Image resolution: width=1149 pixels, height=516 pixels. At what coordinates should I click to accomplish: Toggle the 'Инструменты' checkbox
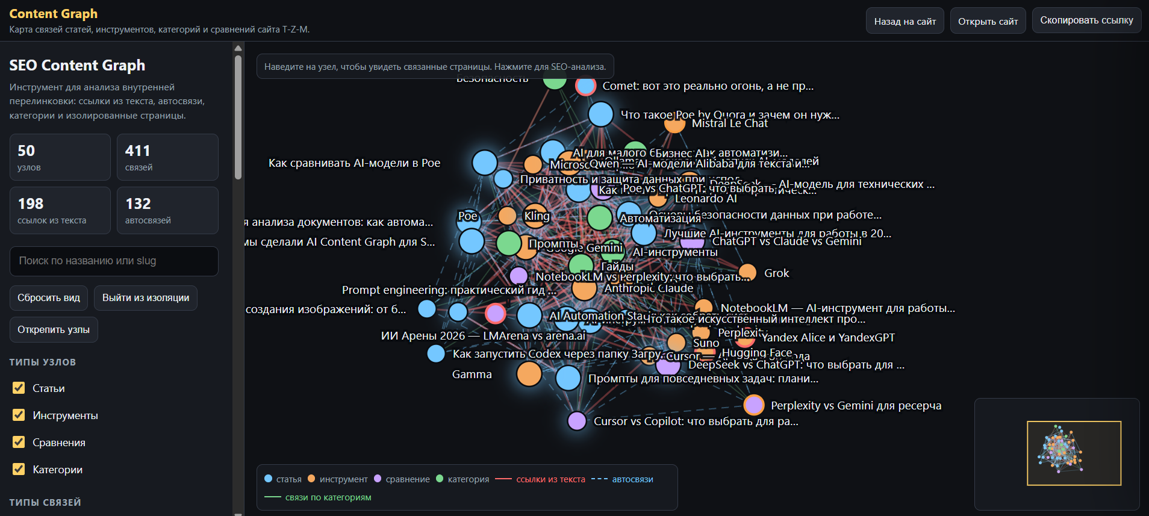coord(19,415)
